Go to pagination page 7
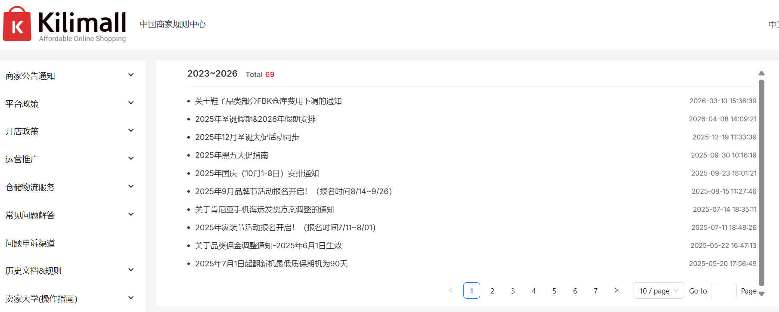This screenshot has width=779, height=312. click(596, 291)
